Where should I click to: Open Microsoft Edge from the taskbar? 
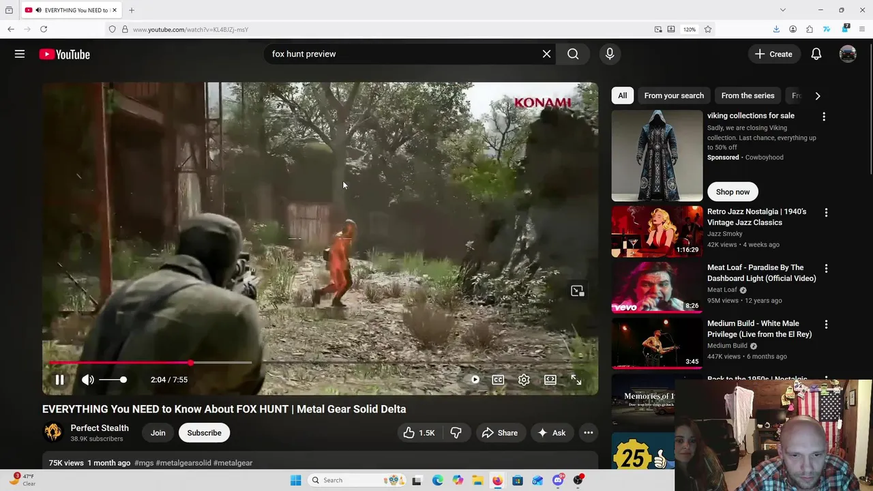coord(437,480)
